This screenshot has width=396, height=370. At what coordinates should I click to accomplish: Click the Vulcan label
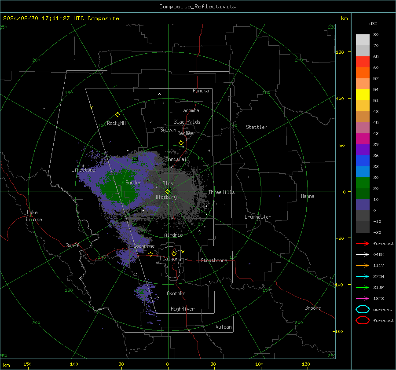224,327
